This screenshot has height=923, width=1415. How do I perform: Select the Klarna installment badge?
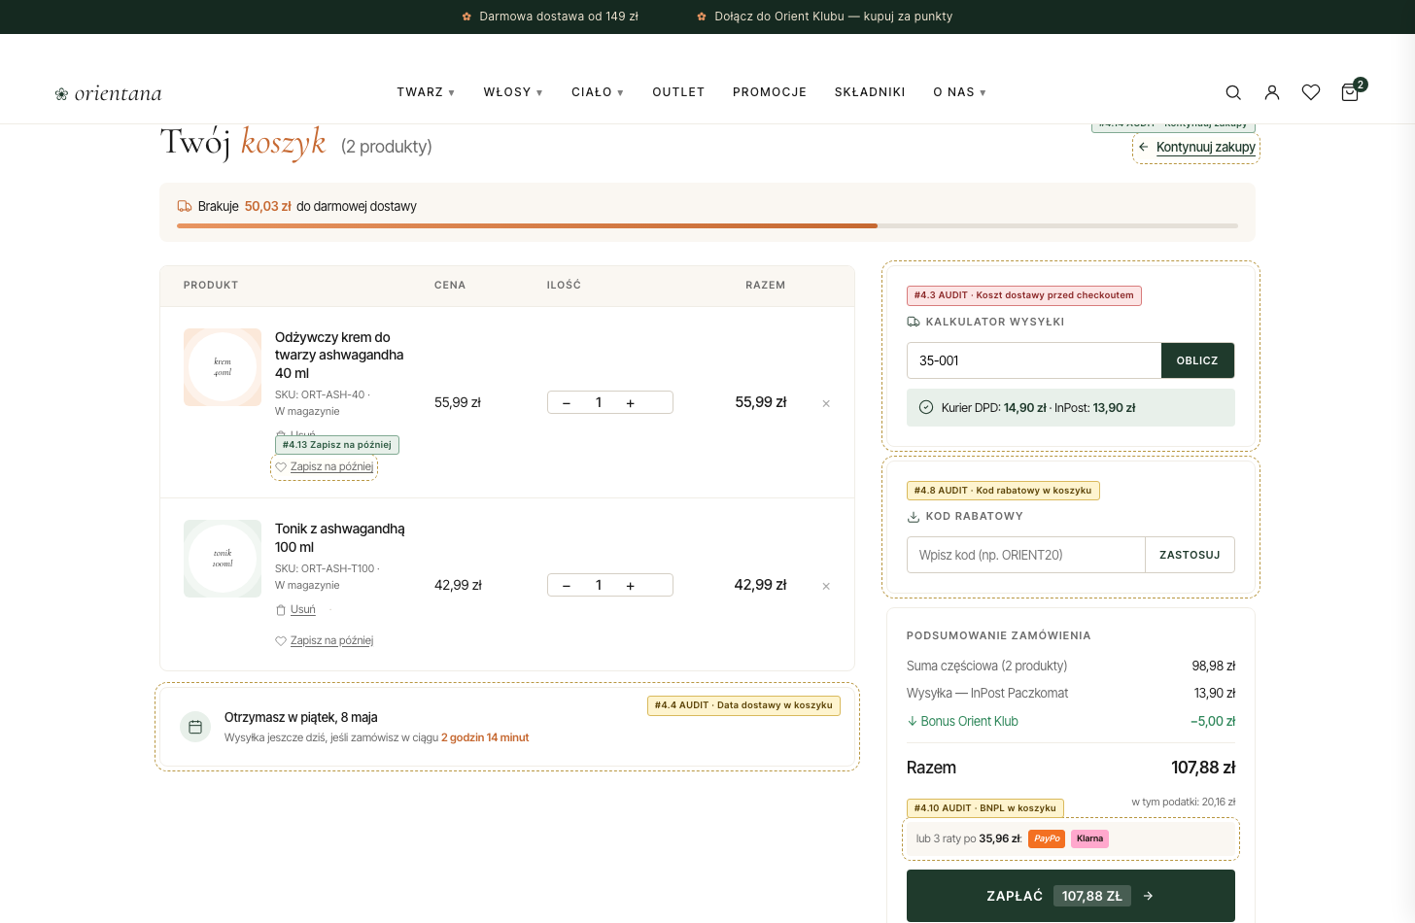click(x=1089, y=838)
